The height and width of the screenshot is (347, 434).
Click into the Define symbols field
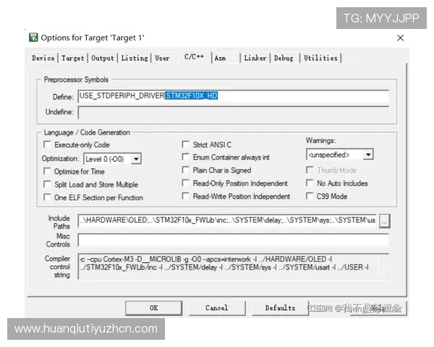(231, 96)
